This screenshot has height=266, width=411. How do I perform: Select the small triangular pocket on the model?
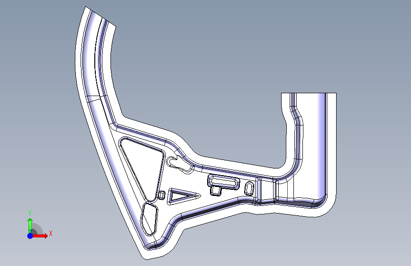click(183, 196)
